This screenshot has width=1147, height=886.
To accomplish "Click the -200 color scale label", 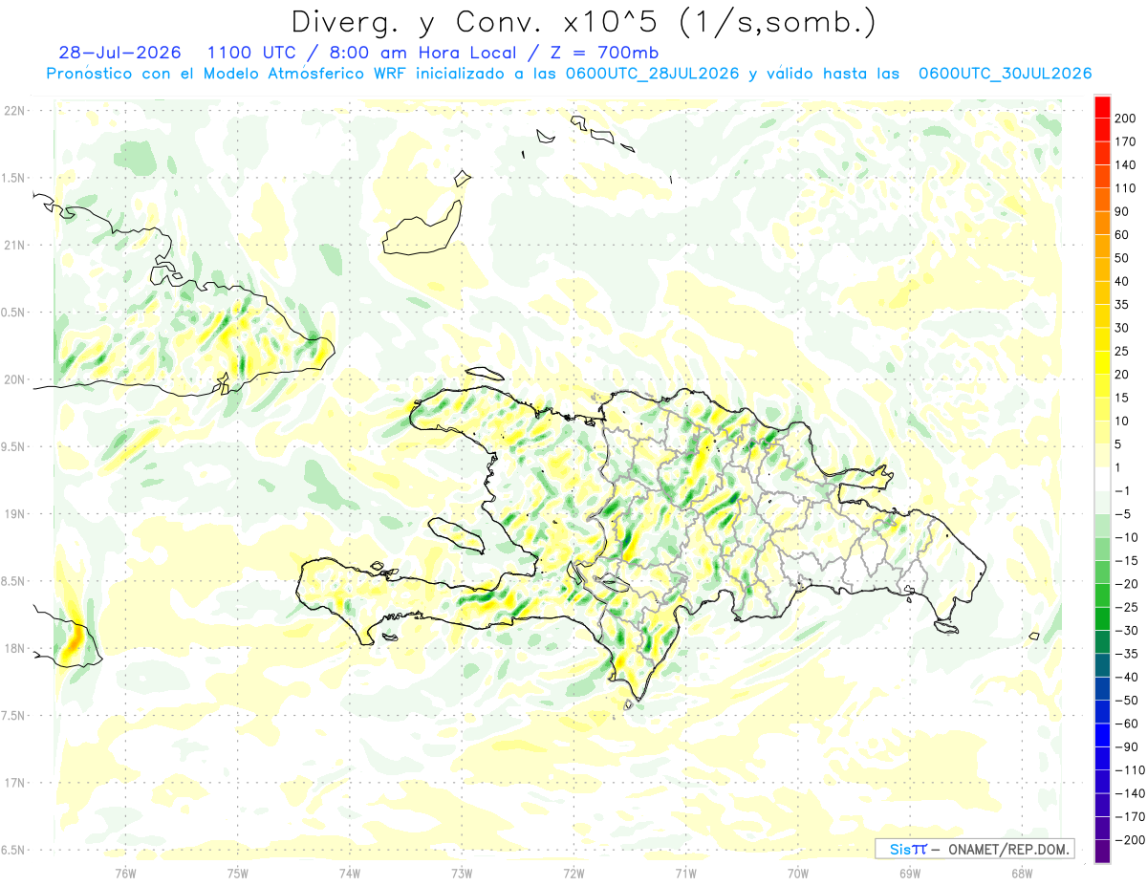I will (x=1132, y=840).
